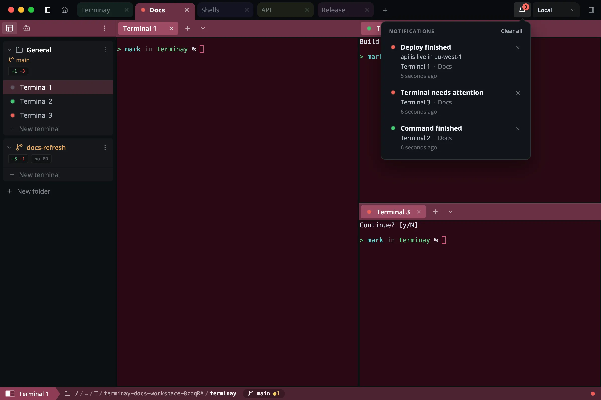Click Clear all notifications
The image size is (601, 400).
511,31
